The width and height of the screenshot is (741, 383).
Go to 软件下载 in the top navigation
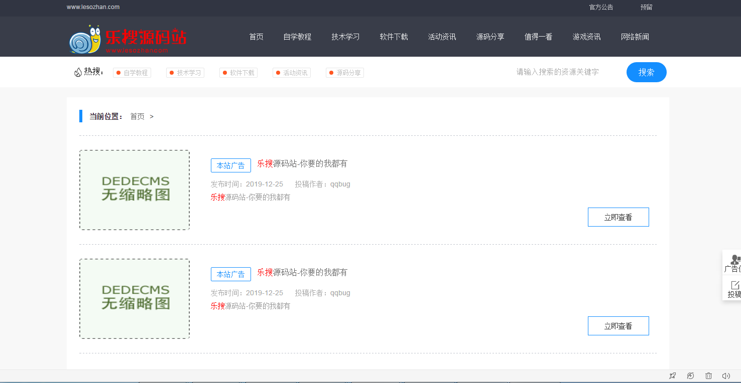pos(394,37)
